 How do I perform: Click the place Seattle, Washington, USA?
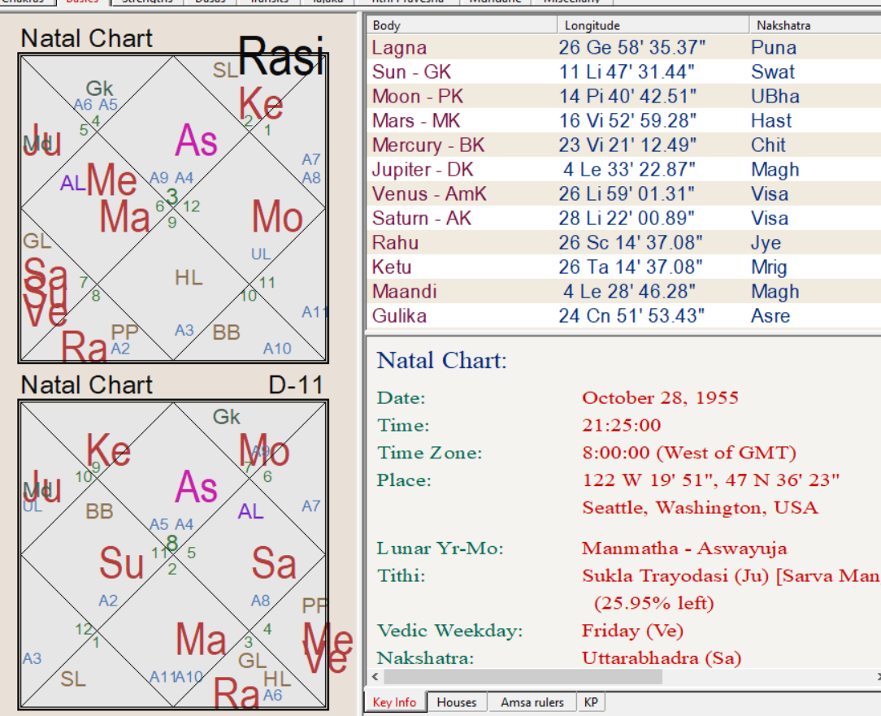point(700,508)
